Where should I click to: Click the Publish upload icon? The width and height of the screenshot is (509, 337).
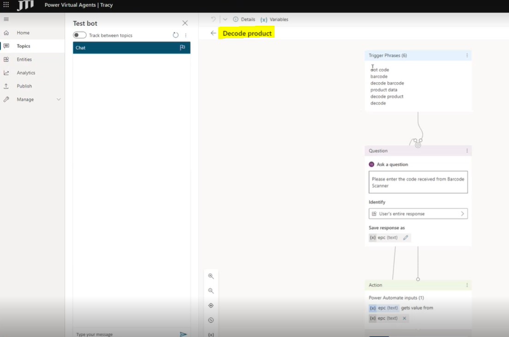(x=6, y=86)
